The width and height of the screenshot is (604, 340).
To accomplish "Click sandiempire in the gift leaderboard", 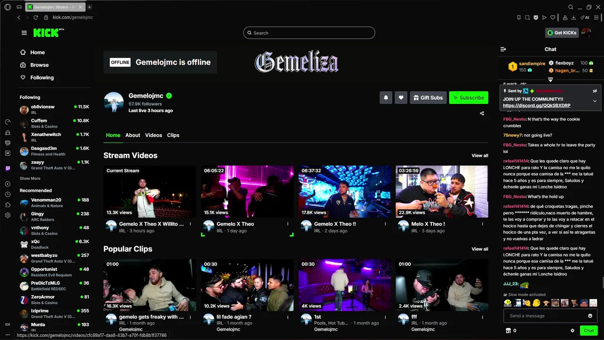I will (x=532, y=63).
